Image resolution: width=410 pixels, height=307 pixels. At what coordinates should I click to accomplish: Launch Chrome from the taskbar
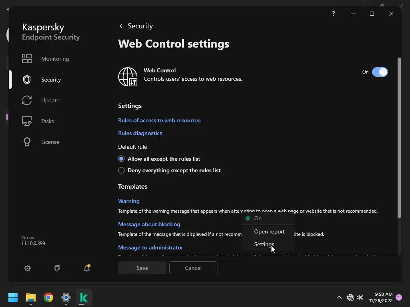(48, 297)
